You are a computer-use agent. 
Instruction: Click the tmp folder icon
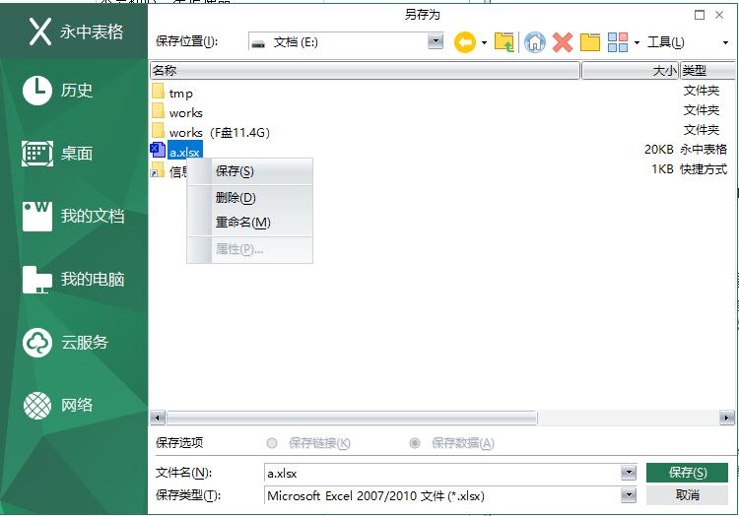click(x=158, y=92)
